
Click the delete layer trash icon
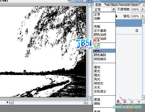(x=139, y=102)
